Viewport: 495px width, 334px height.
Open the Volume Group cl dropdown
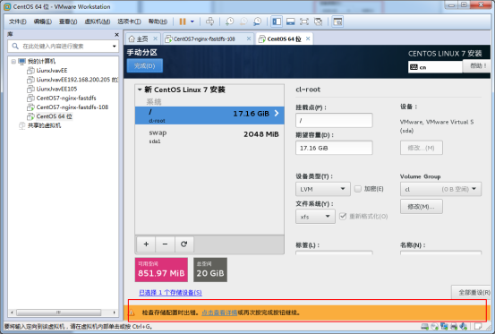[x=440, y=189]
